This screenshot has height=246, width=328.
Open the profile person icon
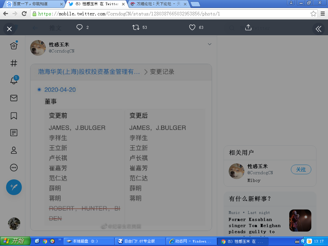pos(14,150)
